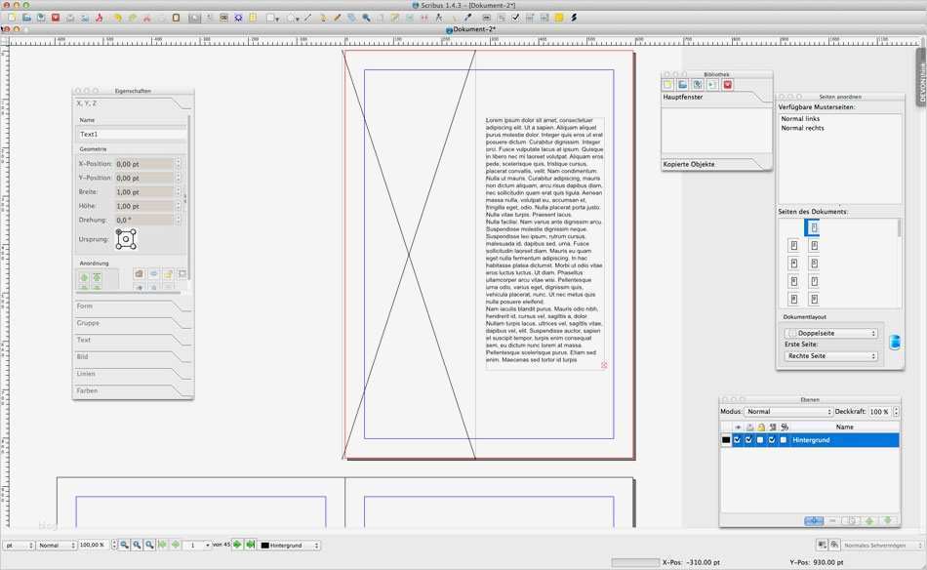Click the black color swatch of Hintergrund layer
The width and height of the screenshot is (927, 570).
point(726,440)
